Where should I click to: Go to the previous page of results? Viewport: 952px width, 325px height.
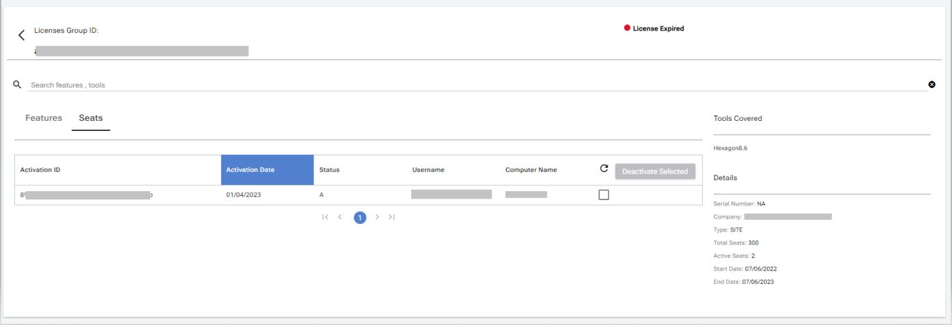pos(340,217)
